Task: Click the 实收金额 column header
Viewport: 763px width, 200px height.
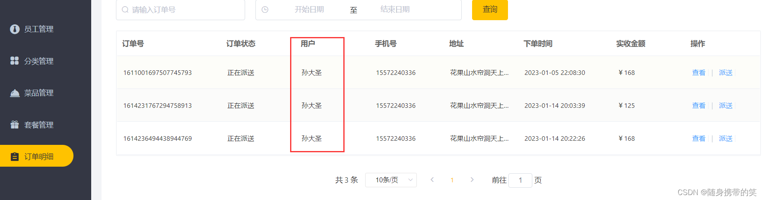Action: click(x=631, y=44)
